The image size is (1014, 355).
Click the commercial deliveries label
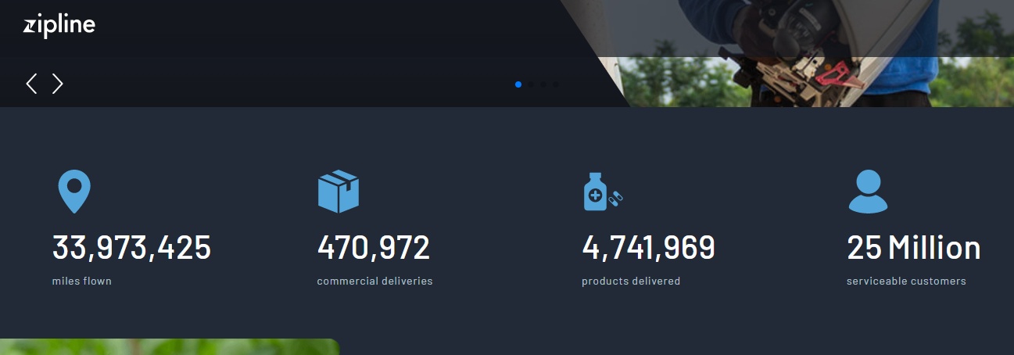coord(374,281)
